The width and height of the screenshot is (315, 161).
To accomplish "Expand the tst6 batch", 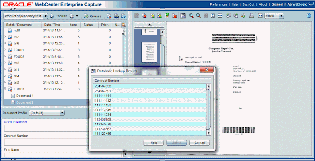I will [5, 43].
